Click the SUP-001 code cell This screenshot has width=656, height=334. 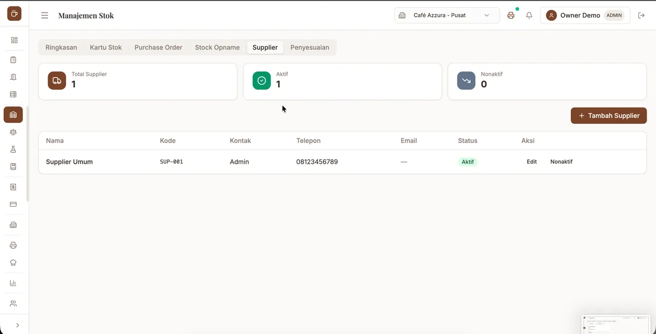172,162
